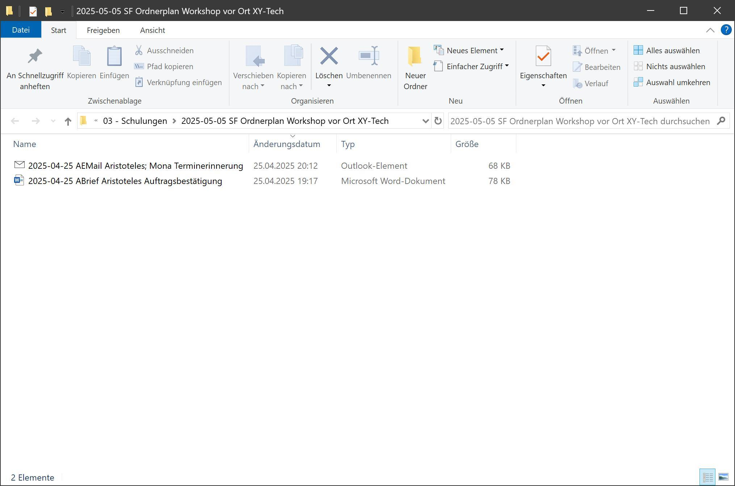
Task: Open recent locations dropdown arrow
Action: [53, 121]
